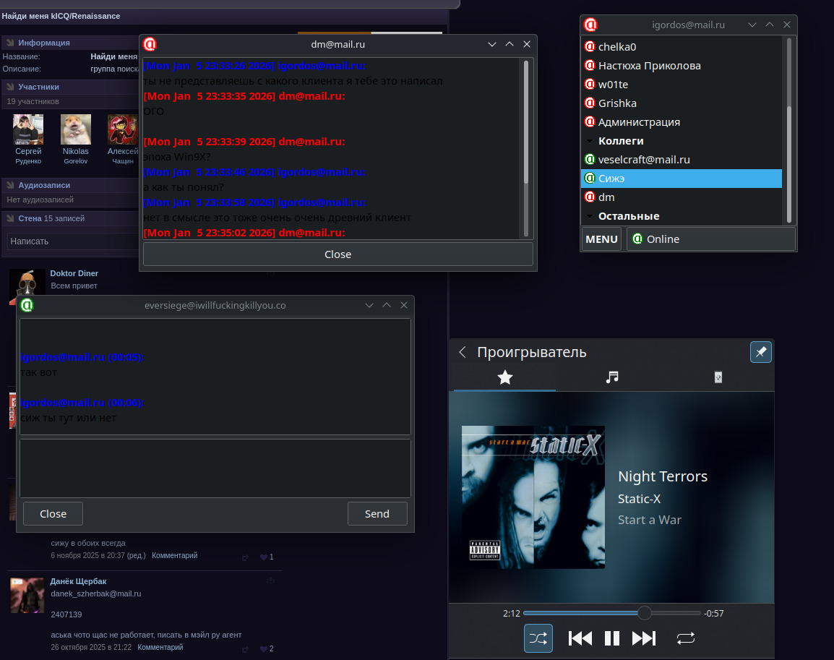Click Данёк Щербак's avatar
834x660 pixels.
pyautogui.click(x=27, y=595)
